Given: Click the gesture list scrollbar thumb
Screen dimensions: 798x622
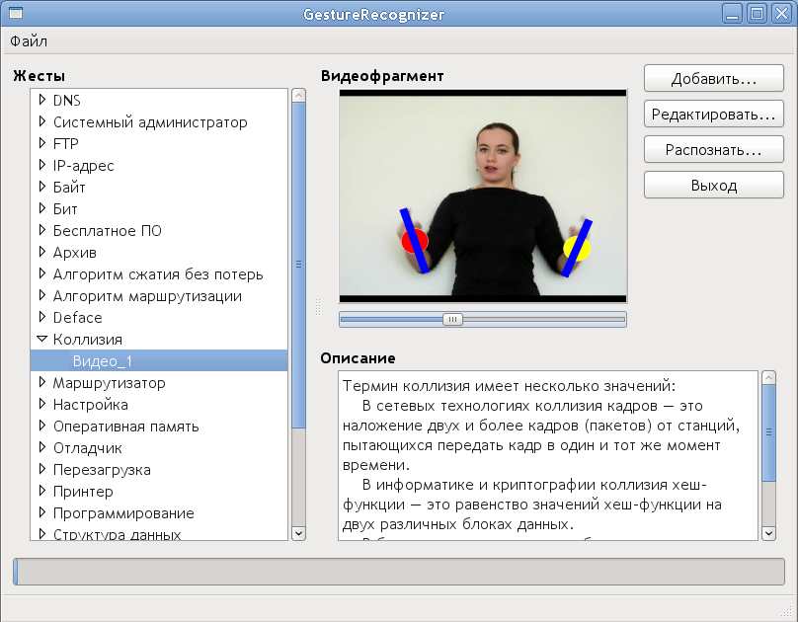Looking at the screenshot, I should coord(298,265).
